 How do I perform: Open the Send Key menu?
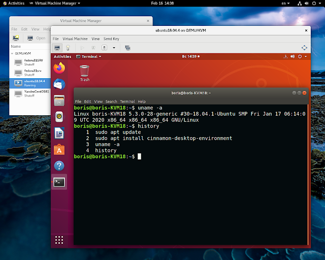tap(111, 39)
